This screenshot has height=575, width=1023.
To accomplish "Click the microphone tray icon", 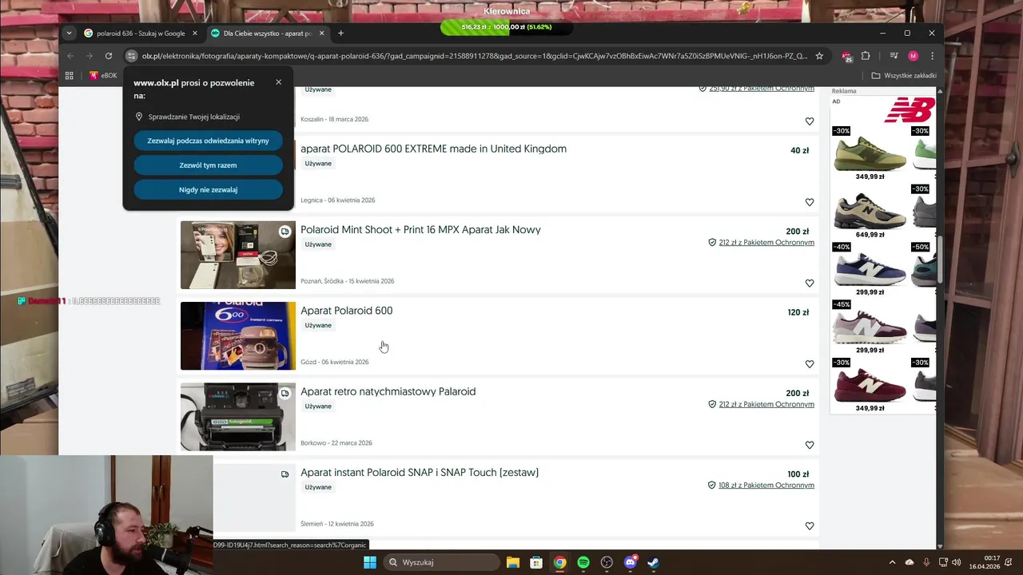I will pyautogui.click(x=926, y=562).
